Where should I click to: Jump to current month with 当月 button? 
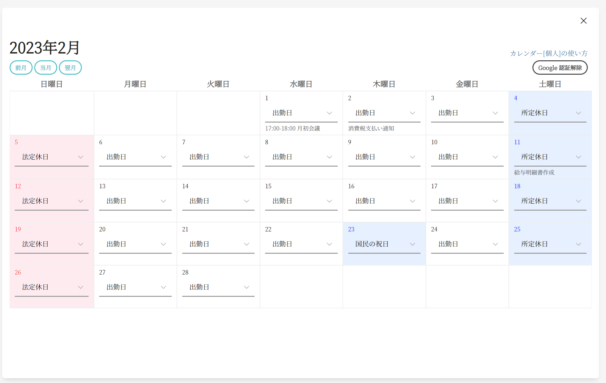tap(45, 68)
